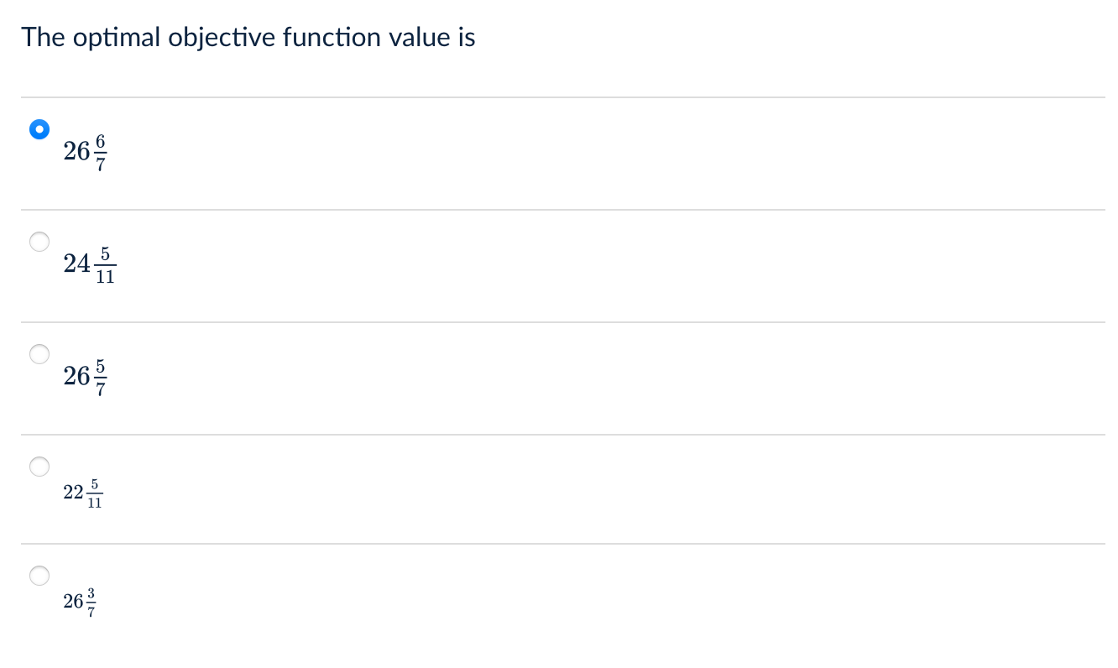1118x668 pixels.
Task: Select the radio button for 26 5/7
Action: coord(39,354)
